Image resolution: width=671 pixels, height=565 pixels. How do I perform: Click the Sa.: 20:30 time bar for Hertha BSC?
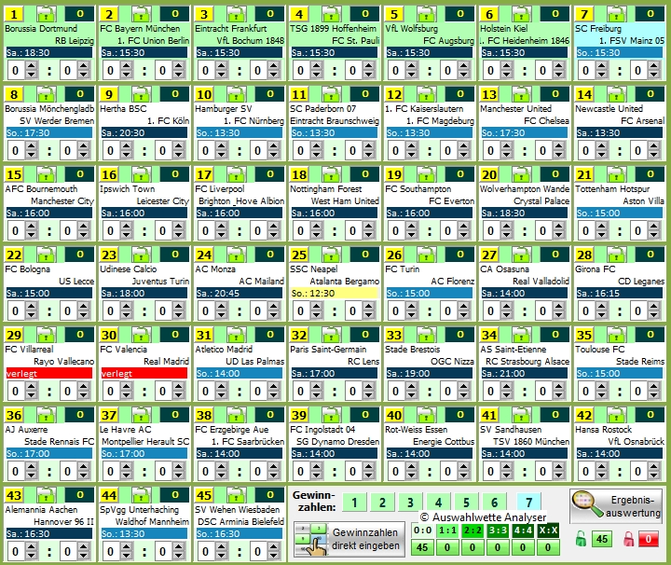point(144,132)
